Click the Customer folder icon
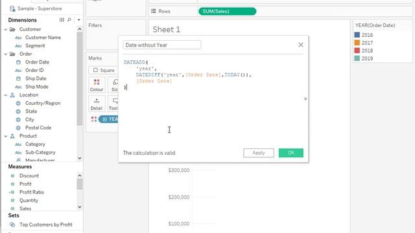The height and width of the screenshot is (233, 415). click(x=12, y=29)
